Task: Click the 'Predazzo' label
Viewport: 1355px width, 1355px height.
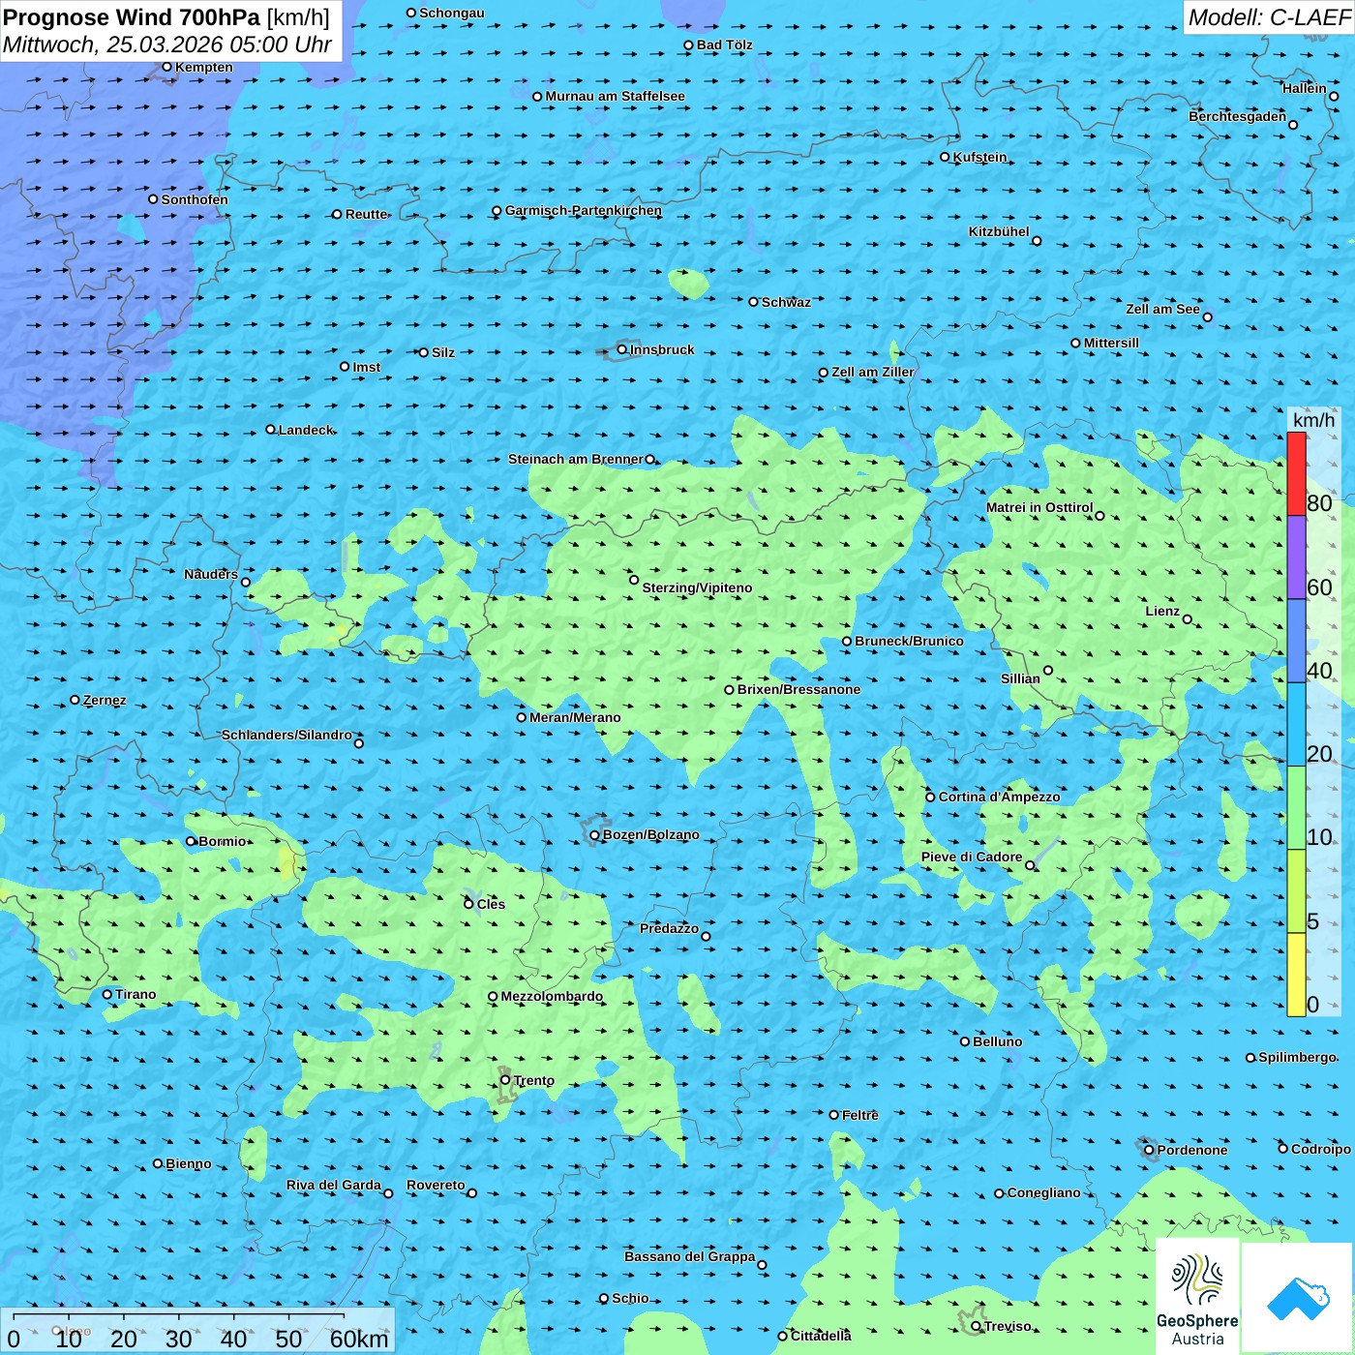Action: pos(669,928)
